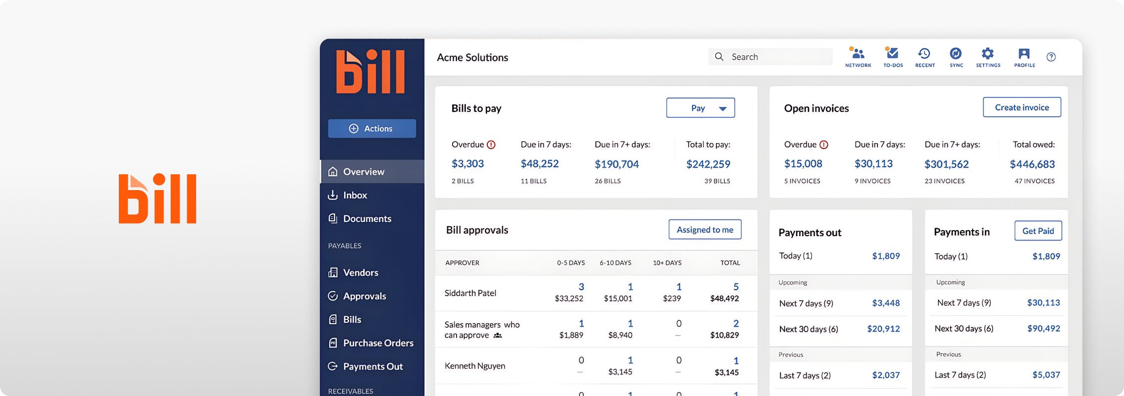Click the Create invoice button
The height and width of the screenshot is (396, 1124).
1022,107
